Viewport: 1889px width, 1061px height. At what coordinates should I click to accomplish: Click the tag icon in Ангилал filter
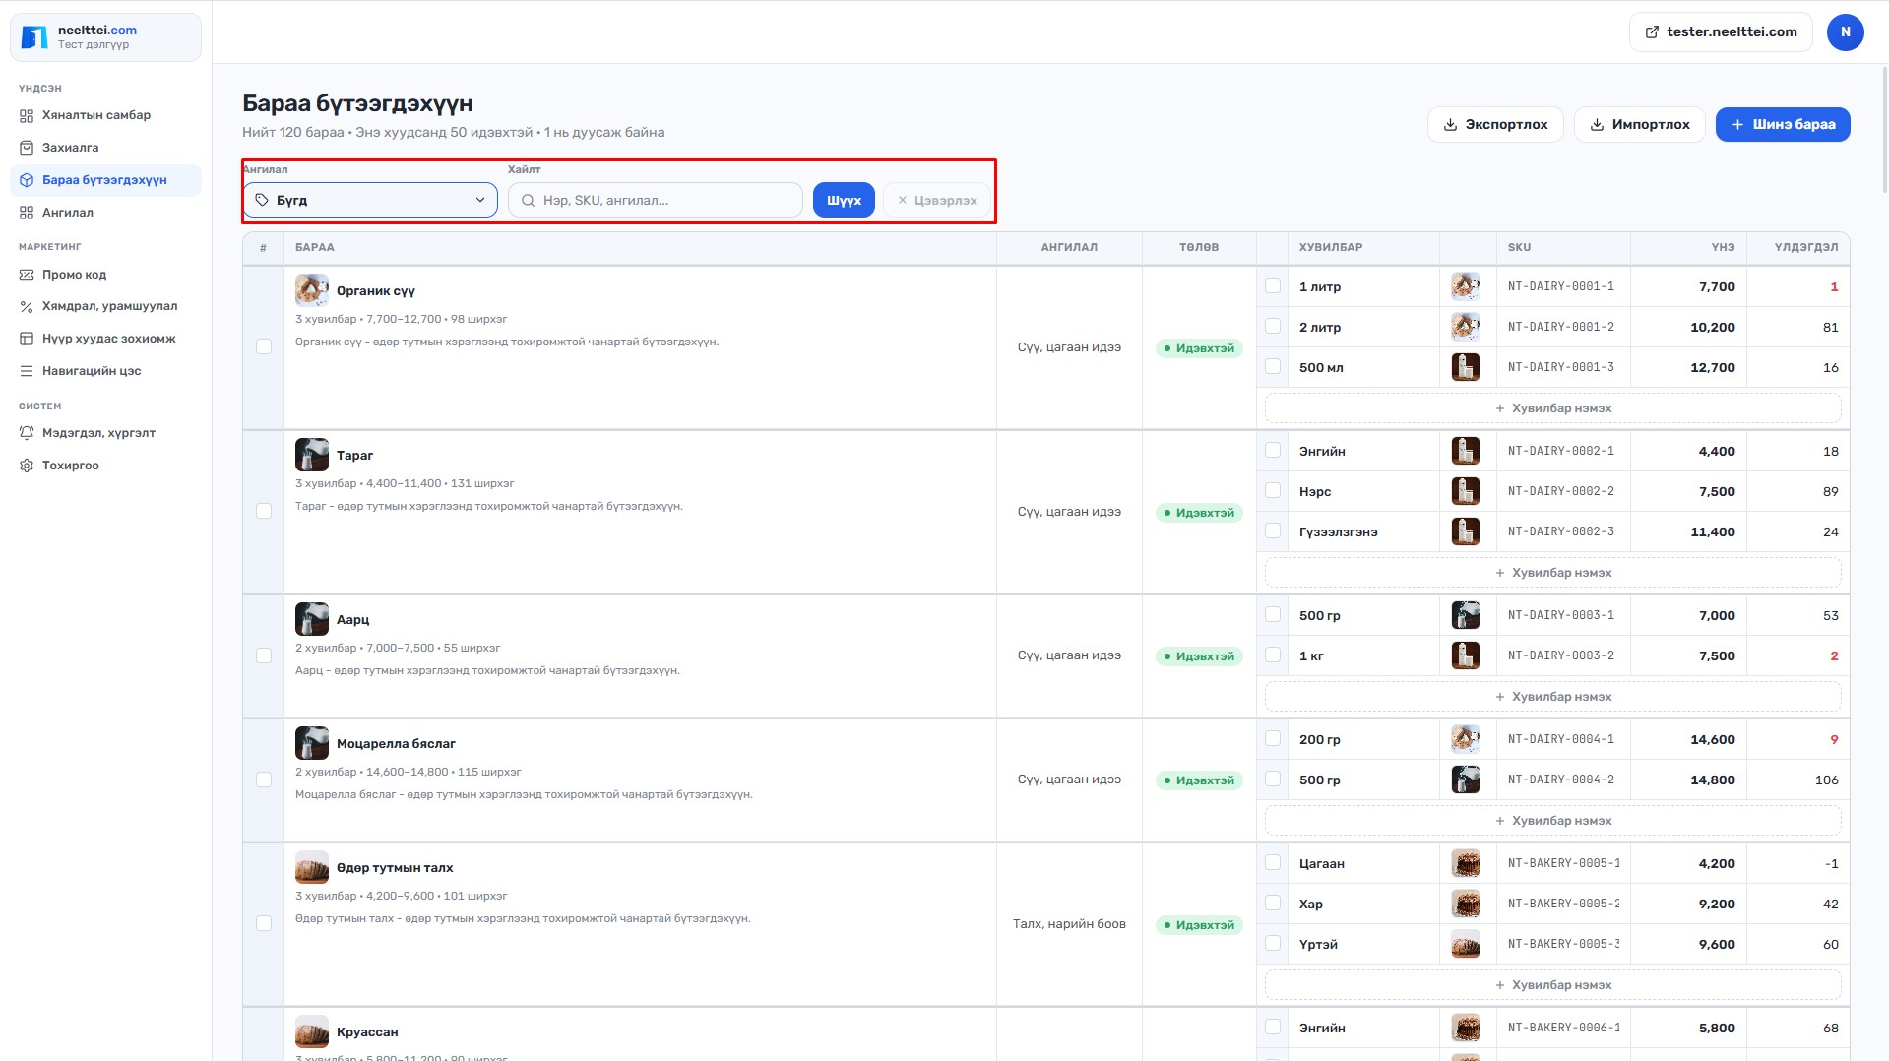(262, 201)
